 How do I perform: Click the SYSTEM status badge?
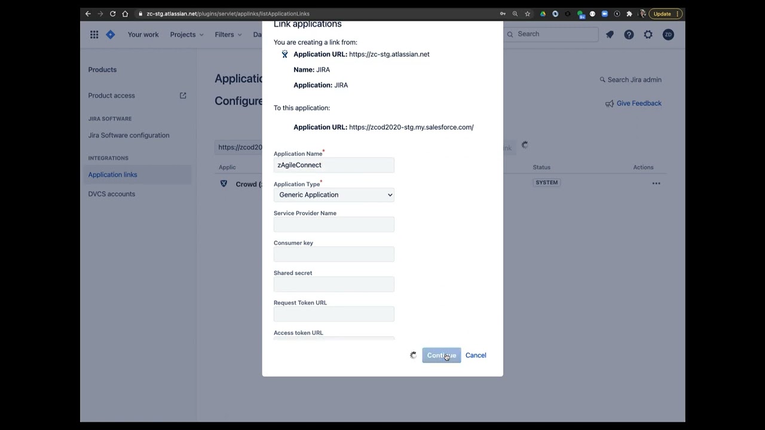click(x=546, y=183)
